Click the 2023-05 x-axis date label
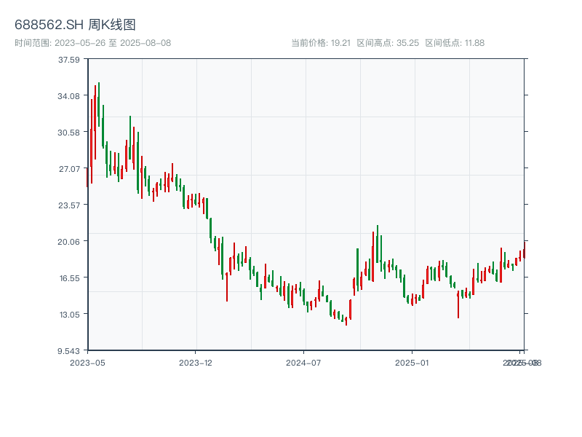This screenshot has width=582, height=437. point(87,362)
